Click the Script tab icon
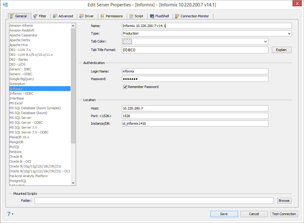The height and width of the screenshot is (223, 304). pyautogui.click(x=131, y=16)
